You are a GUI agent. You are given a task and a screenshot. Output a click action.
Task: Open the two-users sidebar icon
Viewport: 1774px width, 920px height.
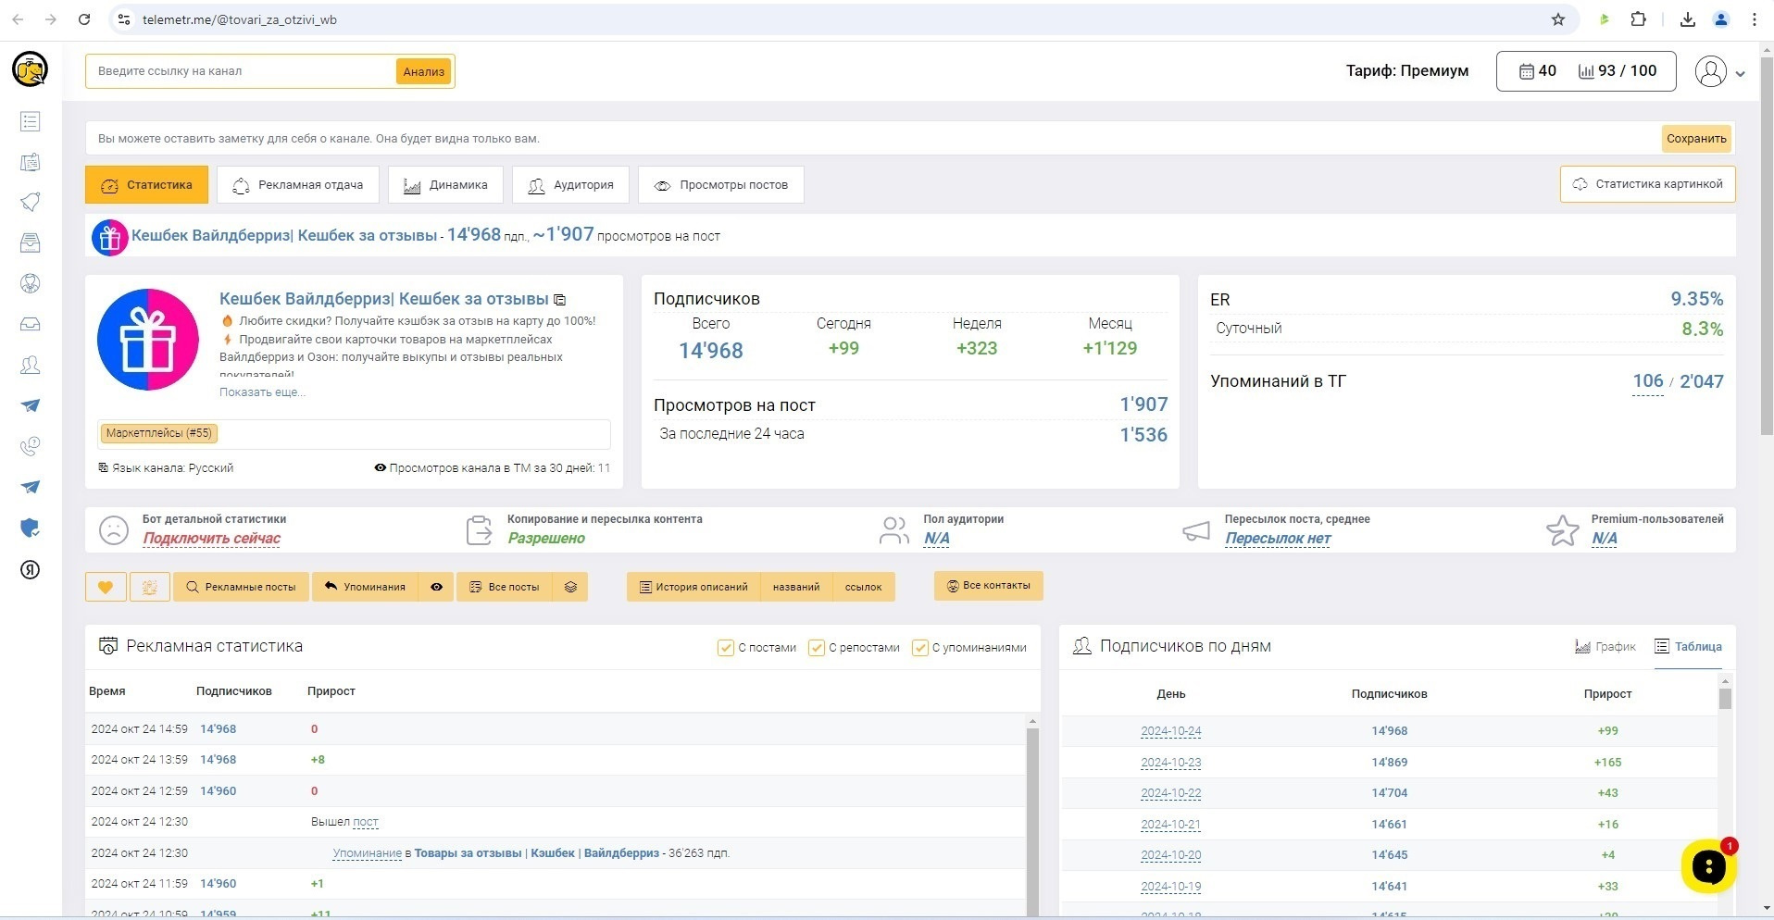tap(30, 365)
